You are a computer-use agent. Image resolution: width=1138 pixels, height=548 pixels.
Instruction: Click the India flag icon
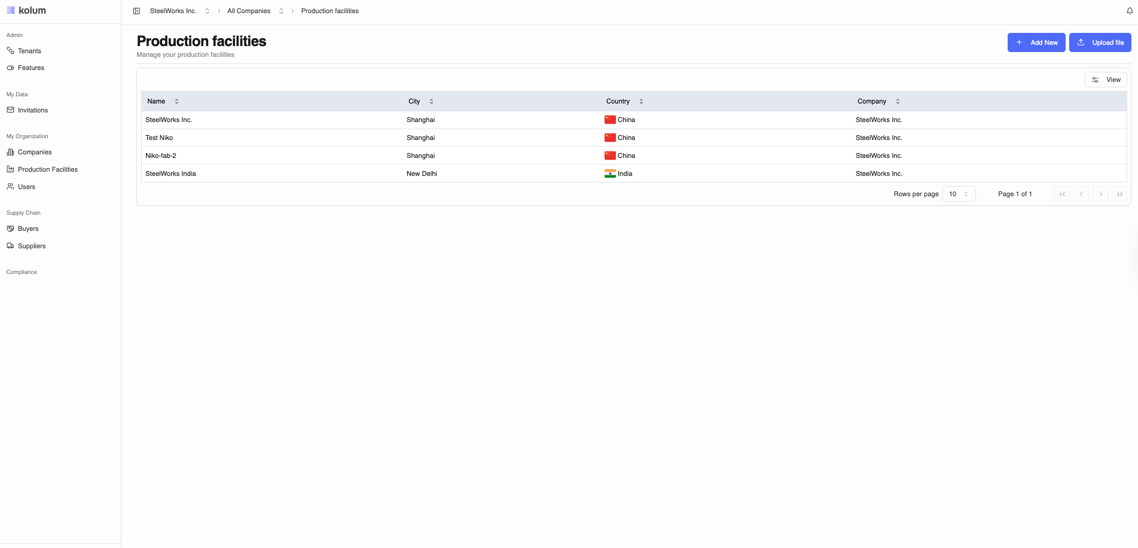tap(609, 173)
